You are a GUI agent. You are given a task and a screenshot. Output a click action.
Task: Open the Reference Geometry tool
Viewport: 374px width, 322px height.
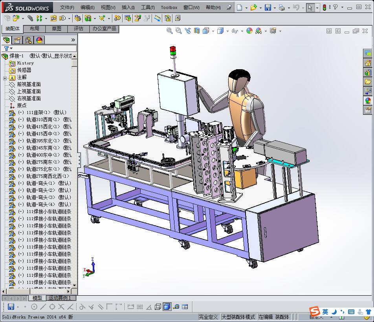[102, 18]
